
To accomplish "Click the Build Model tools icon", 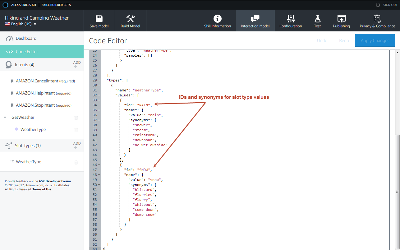I will [130, 18].
